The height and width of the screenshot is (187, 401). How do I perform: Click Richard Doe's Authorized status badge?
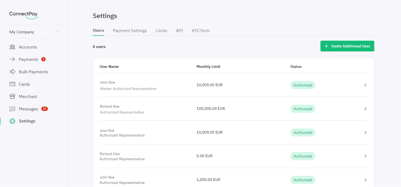pos(303,156)
